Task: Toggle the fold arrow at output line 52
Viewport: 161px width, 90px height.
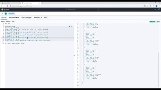Action: (79, 46)
